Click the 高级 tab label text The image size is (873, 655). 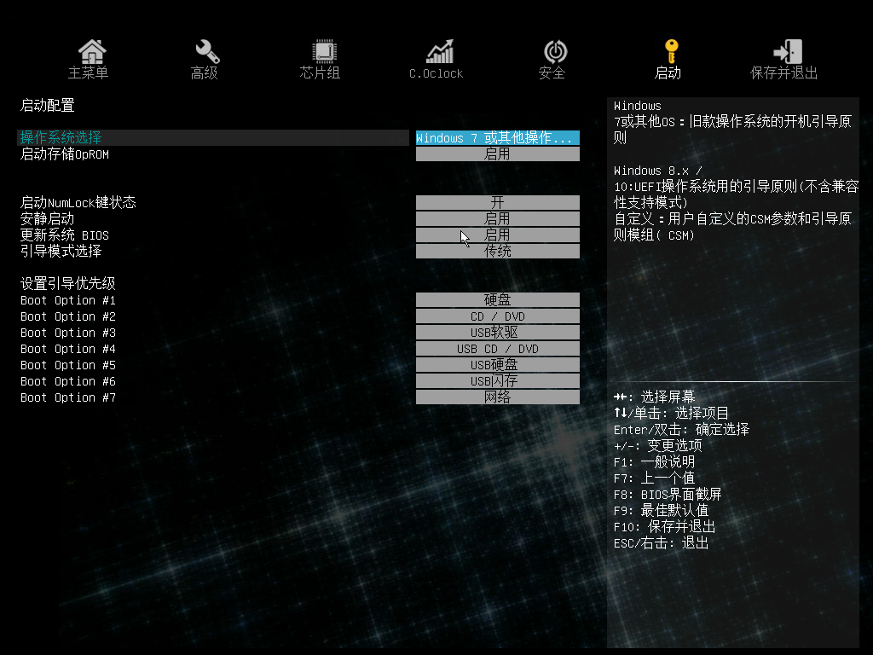(205, 73)
